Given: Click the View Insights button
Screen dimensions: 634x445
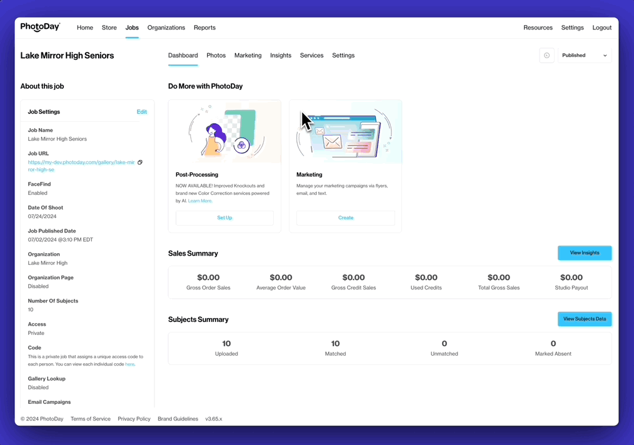Looking at the screenshot, I should (584, 253).
